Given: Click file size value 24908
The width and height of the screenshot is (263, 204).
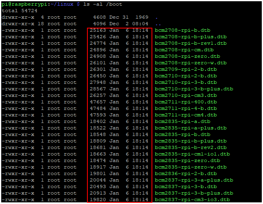Looking at the screenshot, I should coord(98,56).
